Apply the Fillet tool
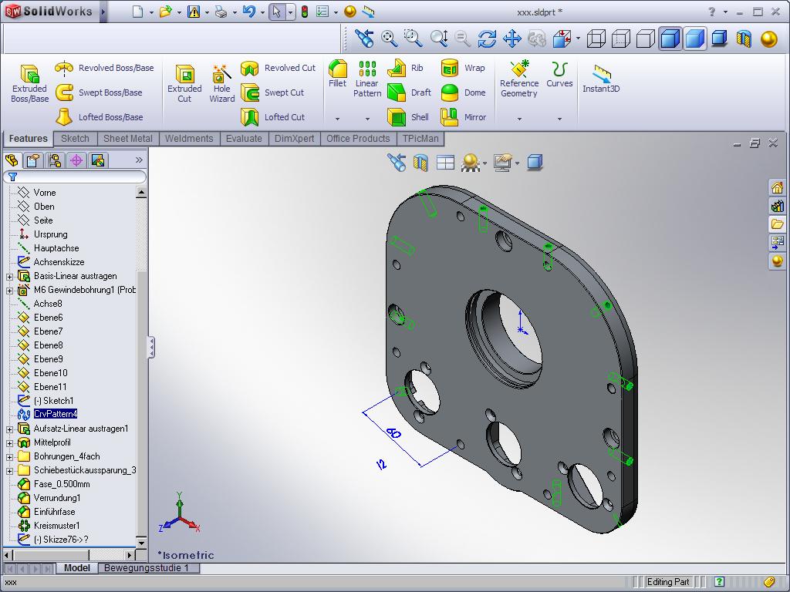This screenshot has height=592, width=790. (x=338, y=74)
